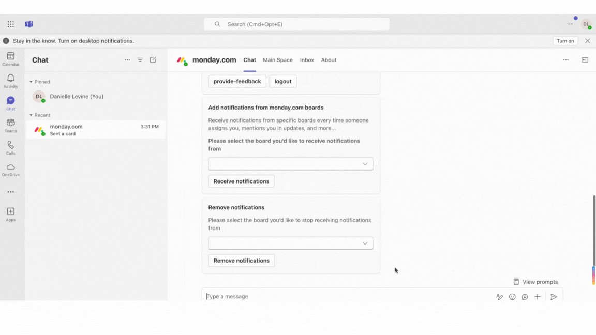Send the message with arrow icon
Screen dimensions: 596x335
click(x=554, y=297)
